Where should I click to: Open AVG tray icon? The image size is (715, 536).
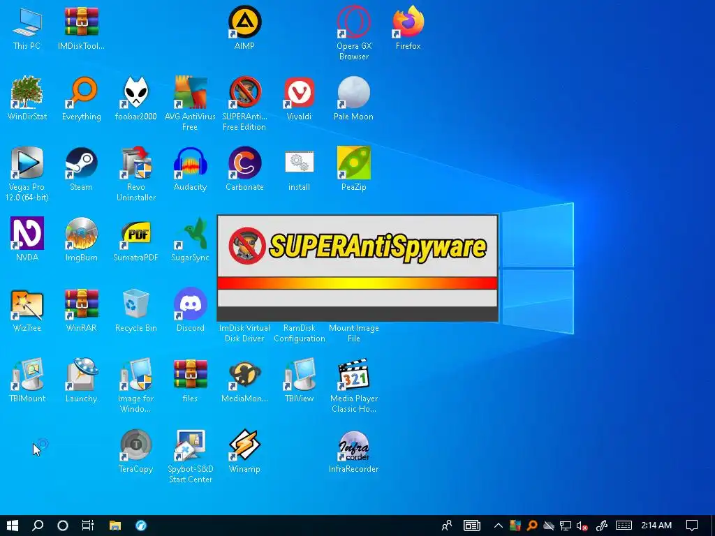click(515, 526)
